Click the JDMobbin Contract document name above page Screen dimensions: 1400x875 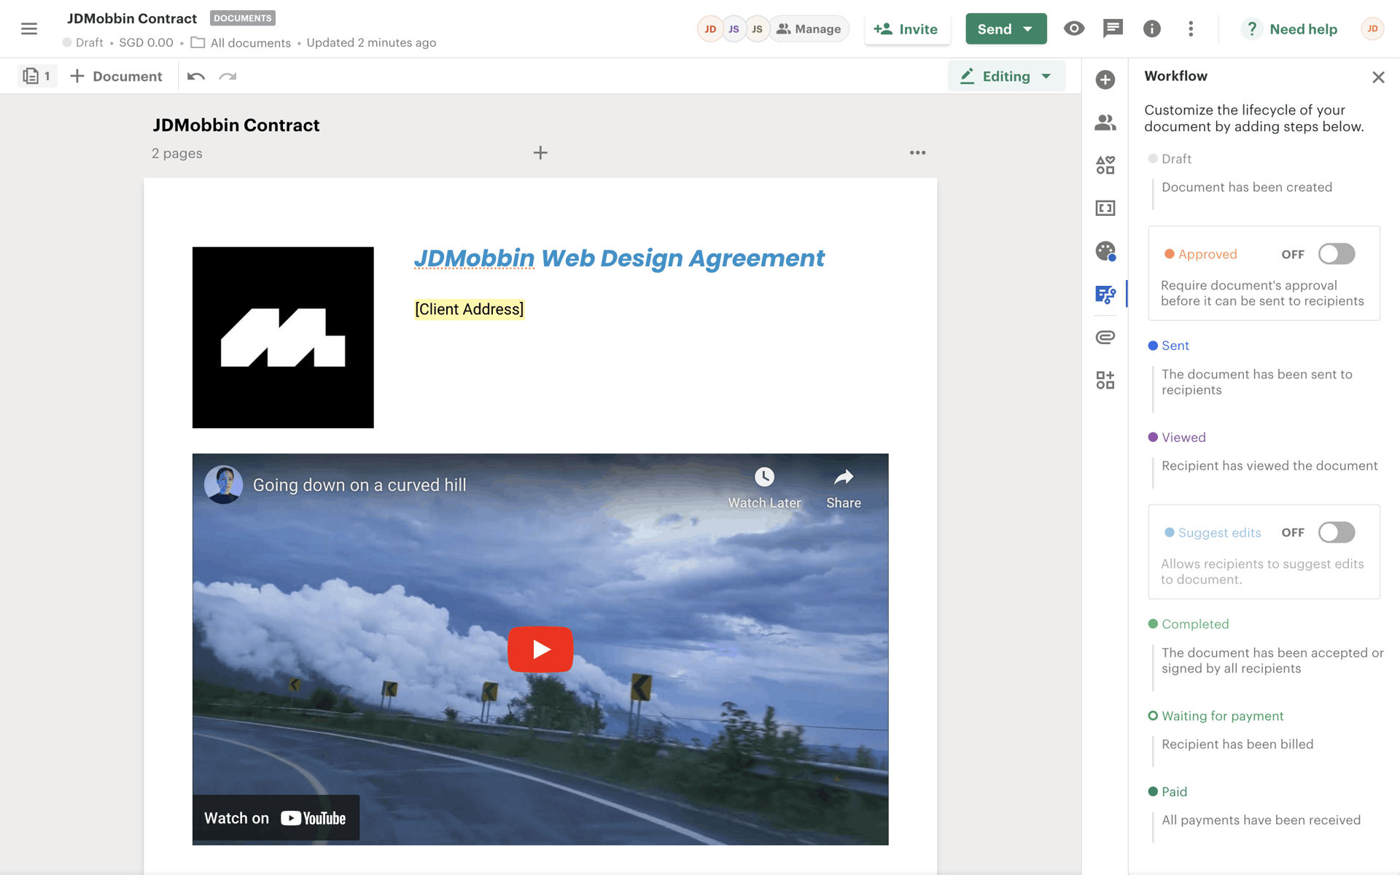(236, 125)
